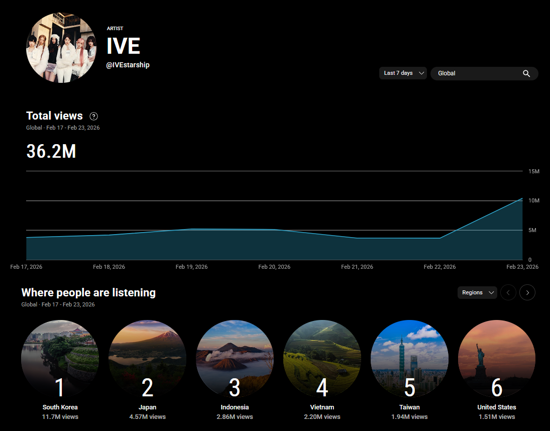Click the @IVEstarship handle
This screenshot has width=550, height=431.
[x=128, y=65]
